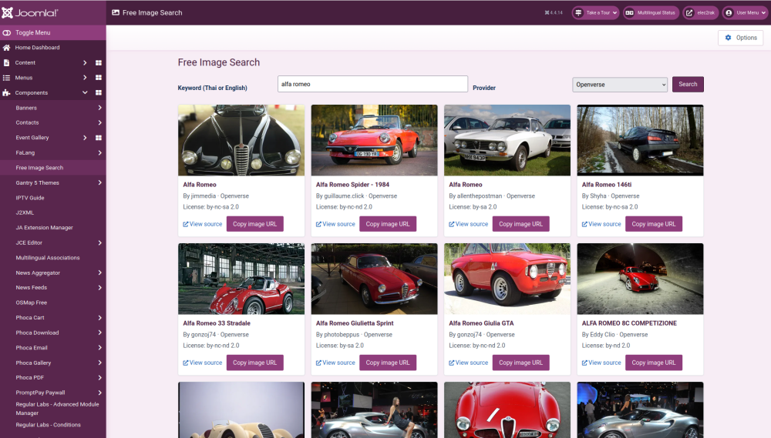
Task: Click the Search button
Action: (688, 85)
